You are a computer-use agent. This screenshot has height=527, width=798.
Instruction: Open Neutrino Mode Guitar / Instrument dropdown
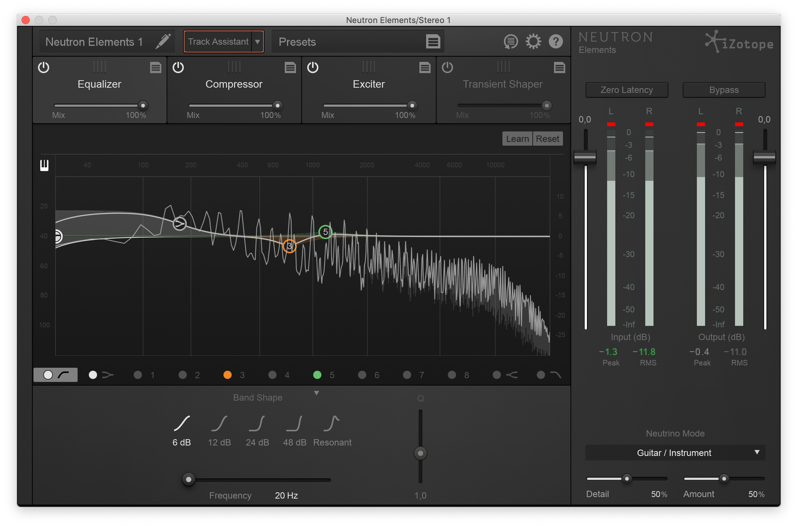pos(675,452)
